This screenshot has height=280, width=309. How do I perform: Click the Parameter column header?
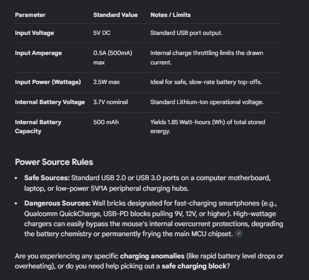(x=30, y=15)
